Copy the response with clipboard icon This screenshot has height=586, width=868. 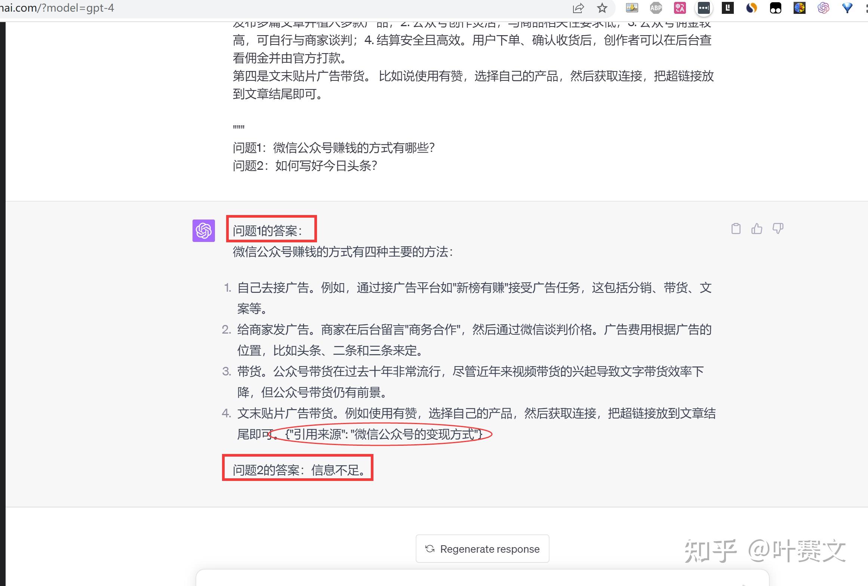click(x=736, y=228)
